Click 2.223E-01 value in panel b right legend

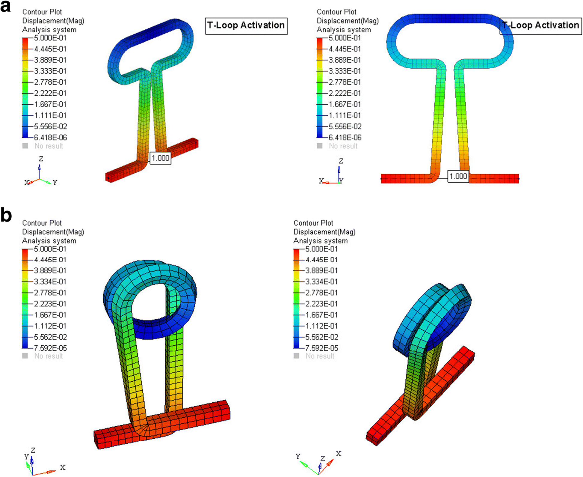click(321, 304)
